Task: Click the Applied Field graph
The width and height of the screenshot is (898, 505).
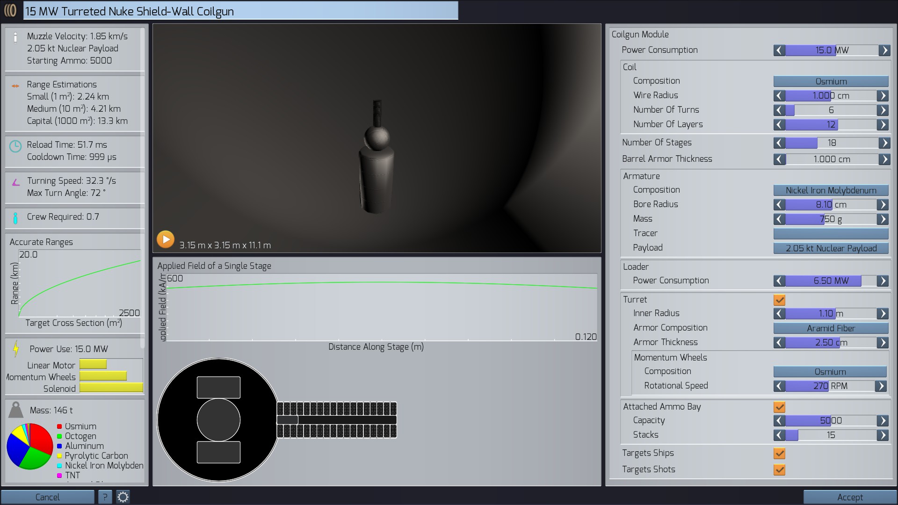Action: point(381,307)
